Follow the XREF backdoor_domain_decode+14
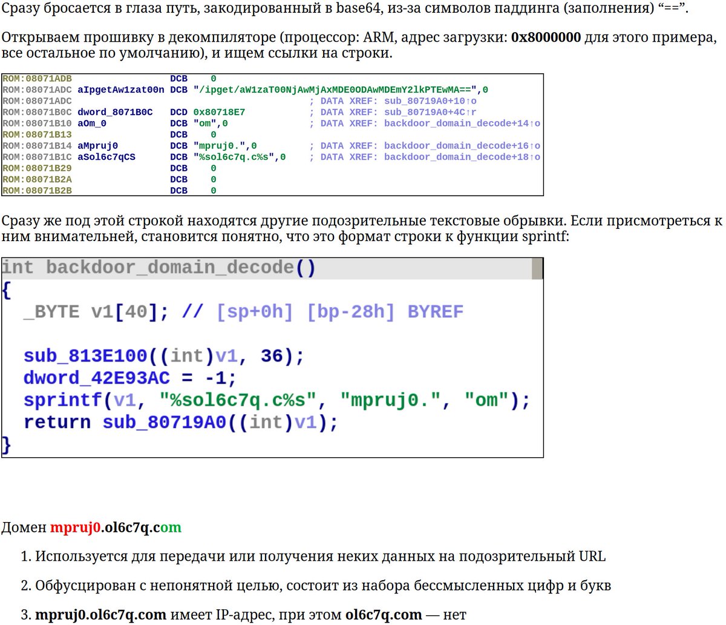726x625 pixels. coord(462,124)
